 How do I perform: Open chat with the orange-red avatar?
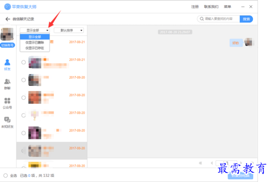pos(52,98)
